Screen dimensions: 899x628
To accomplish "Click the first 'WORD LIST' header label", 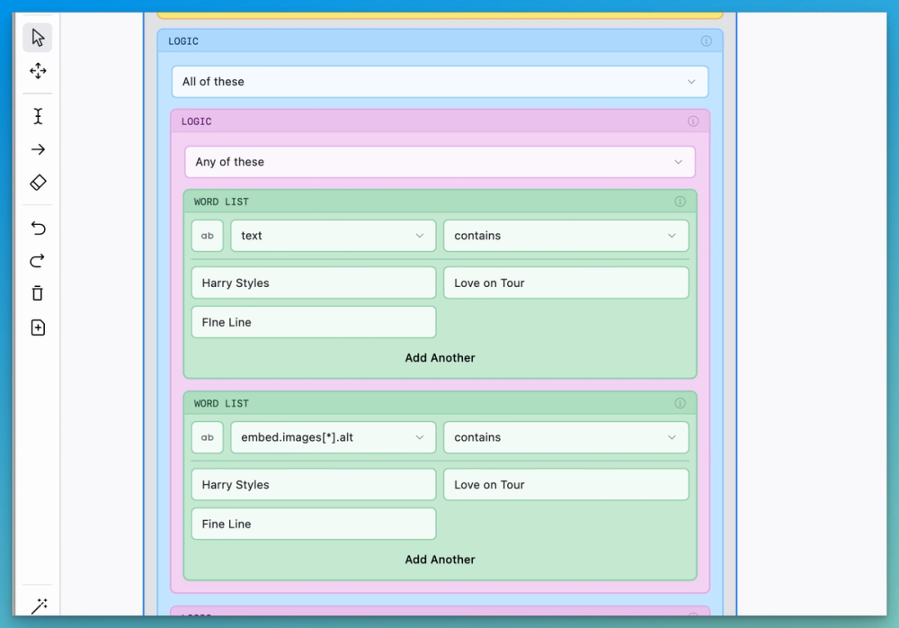I will [x=221, y=202].
